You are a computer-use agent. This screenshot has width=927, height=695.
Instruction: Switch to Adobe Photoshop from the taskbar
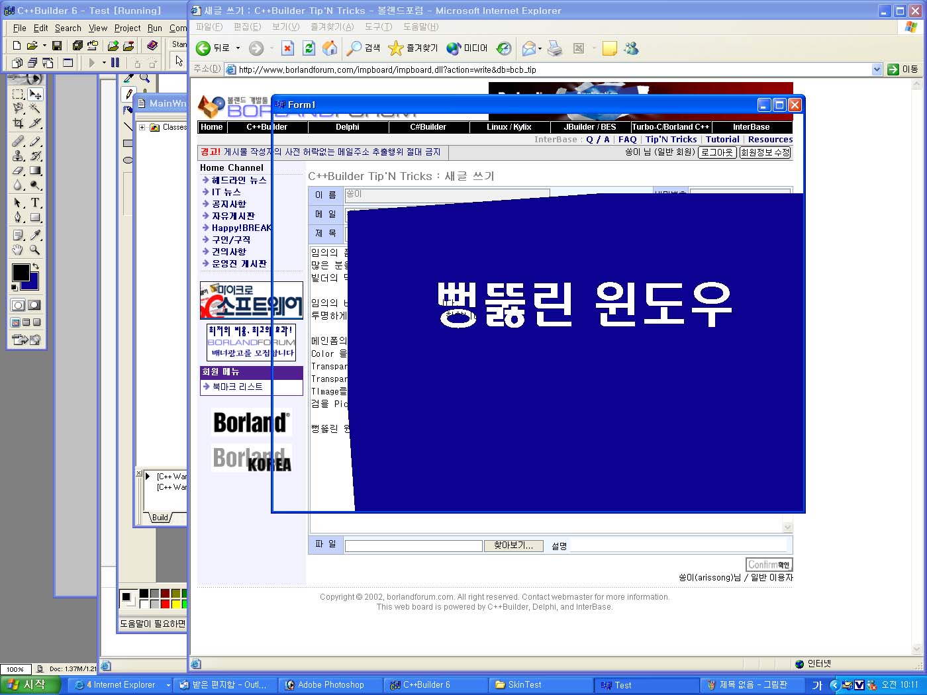pyautogui.click(x=330, y=685)
